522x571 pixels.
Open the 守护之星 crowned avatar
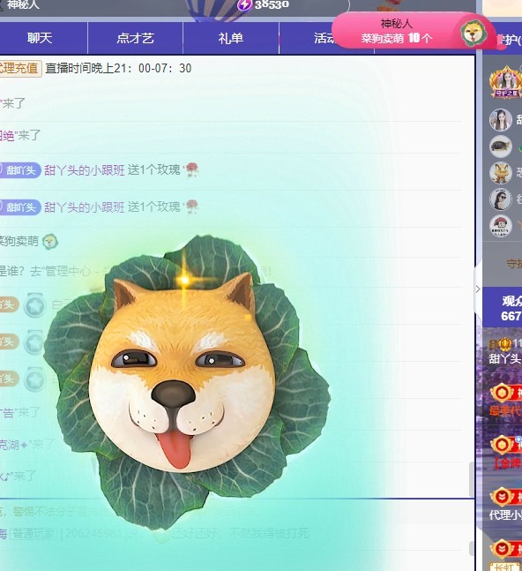[x=505, y=83]
